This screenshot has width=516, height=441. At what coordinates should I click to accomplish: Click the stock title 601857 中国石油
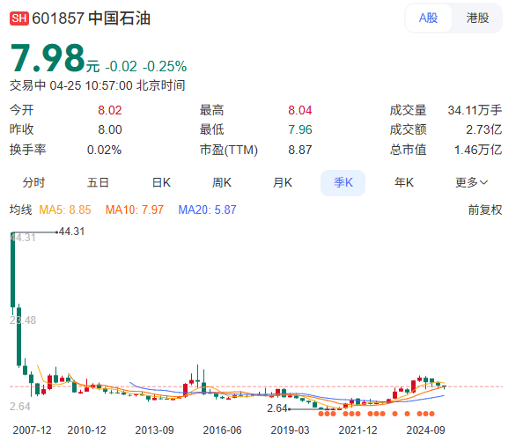(92, 18)
